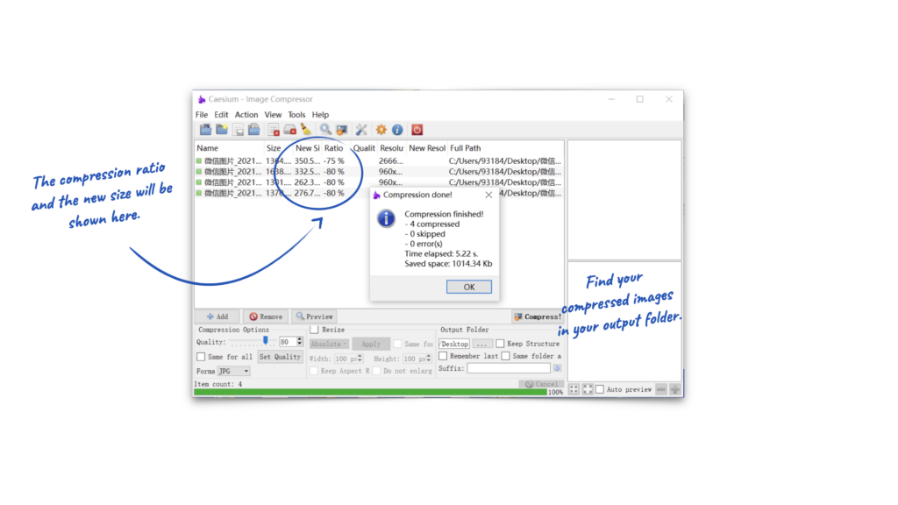Select the file row with -75 % ratio

(379, 161)
